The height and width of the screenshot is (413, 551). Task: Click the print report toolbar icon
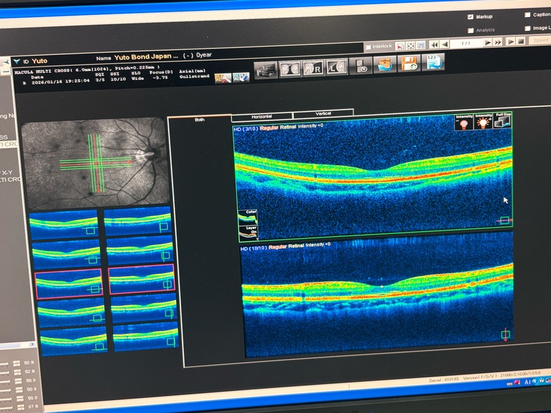(x=266, y=69)
